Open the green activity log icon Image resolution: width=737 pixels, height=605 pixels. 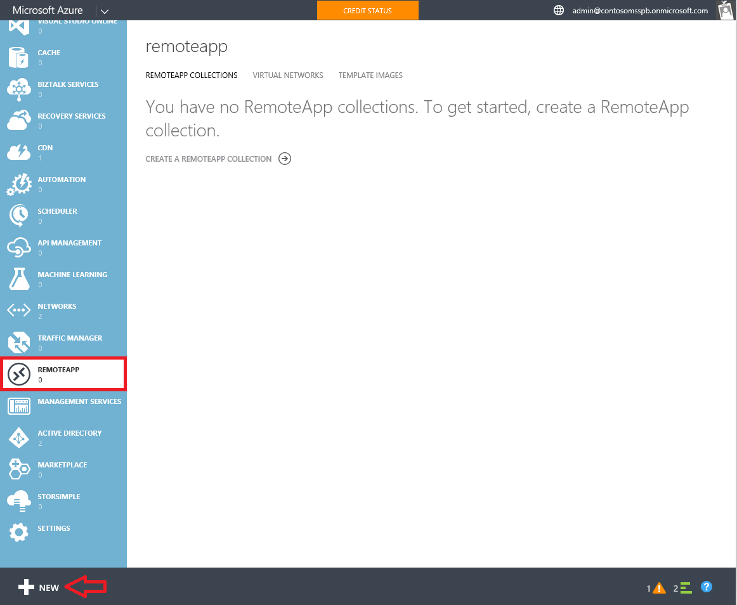(x=686, y=588)
